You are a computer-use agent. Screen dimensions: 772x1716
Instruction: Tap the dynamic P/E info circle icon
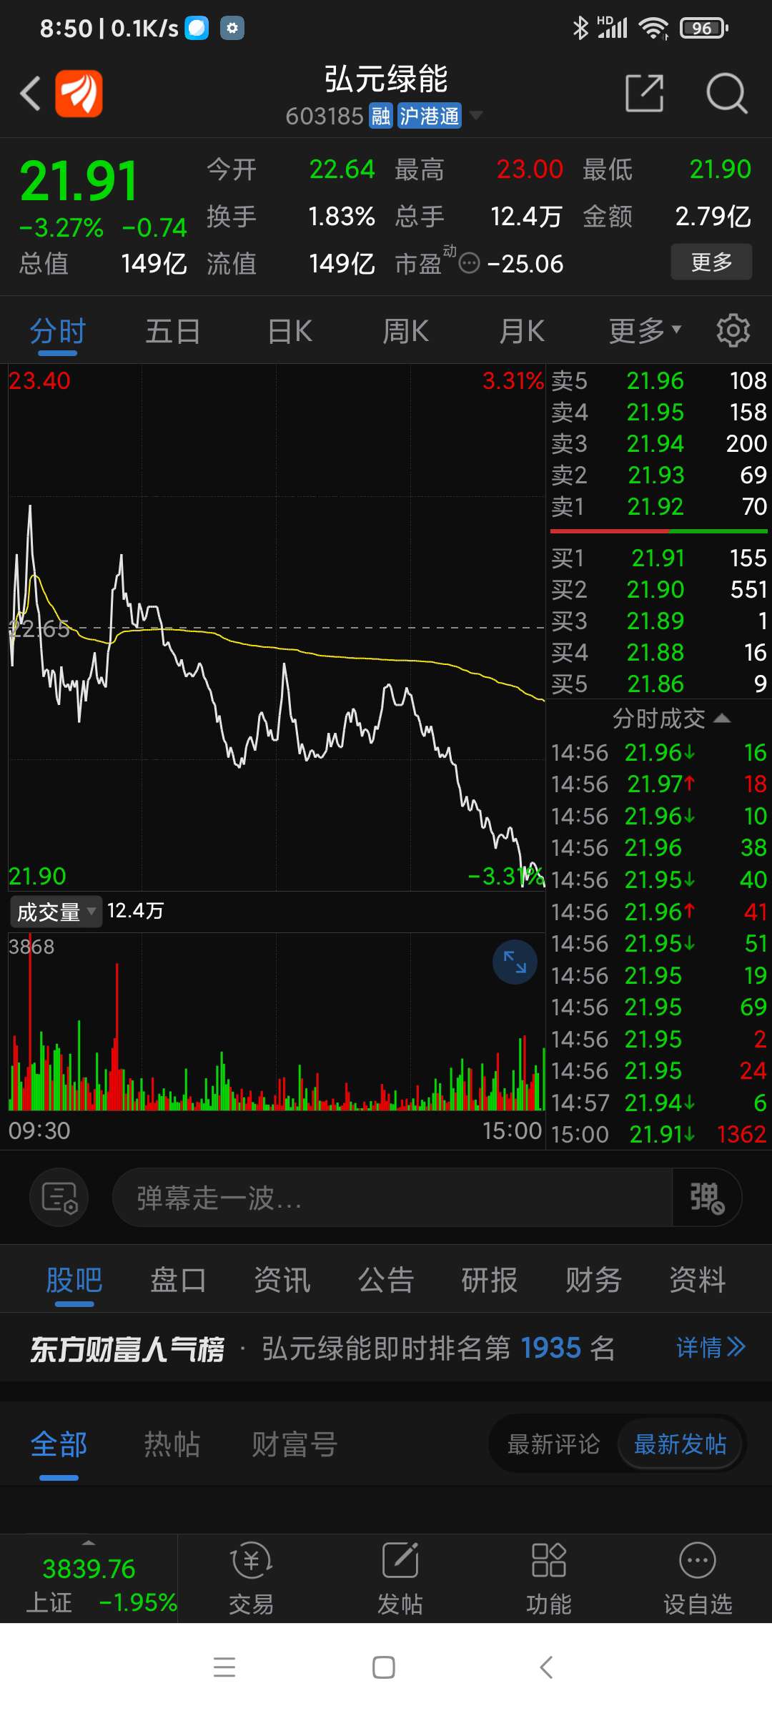tap(469, 264)
